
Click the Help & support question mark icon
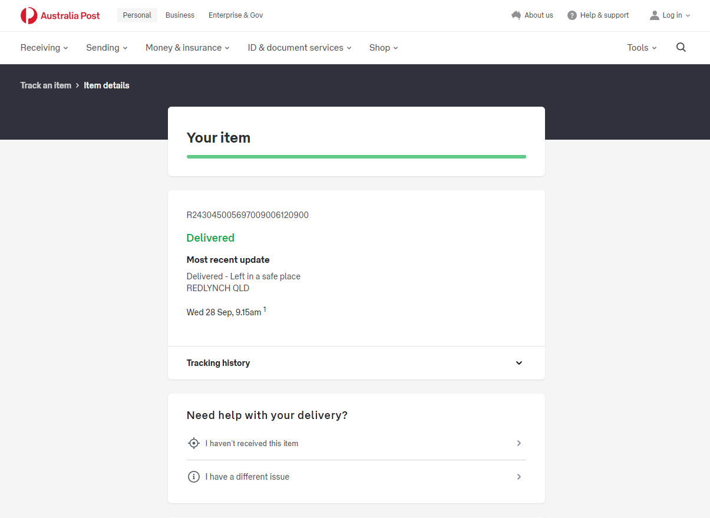(572, 15)
